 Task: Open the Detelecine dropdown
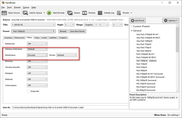[x=37, y=44]
